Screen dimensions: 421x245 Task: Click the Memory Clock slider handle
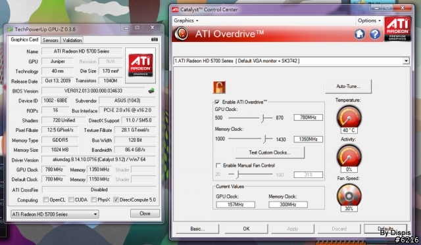(264, 139)
